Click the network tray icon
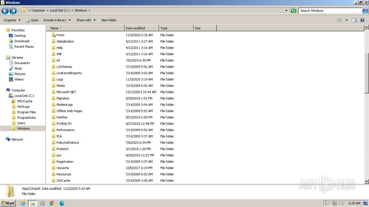Image resolution: width=369 pixels, height=207 pixels. (335, 203)
